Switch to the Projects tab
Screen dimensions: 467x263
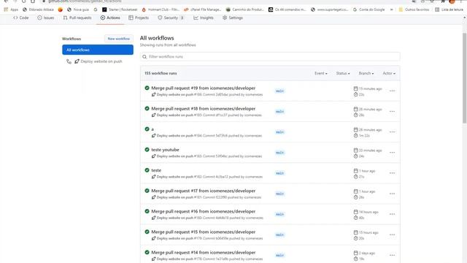click(x=139, y=18)
